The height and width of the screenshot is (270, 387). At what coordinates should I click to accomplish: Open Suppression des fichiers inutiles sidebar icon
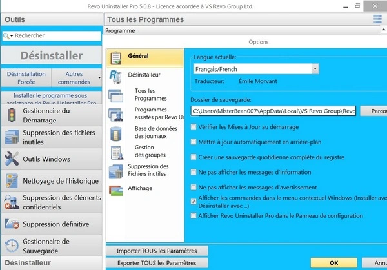click(x=12, y=137)
